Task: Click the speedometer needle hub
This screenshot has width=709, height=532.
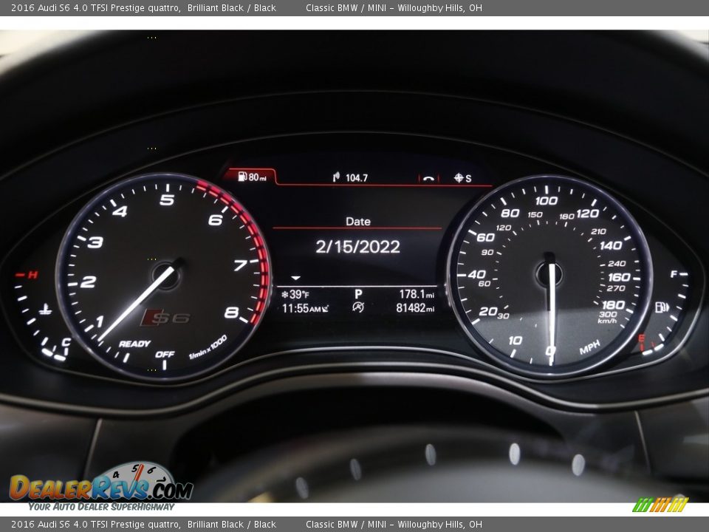Action: [x=549, y=274]
